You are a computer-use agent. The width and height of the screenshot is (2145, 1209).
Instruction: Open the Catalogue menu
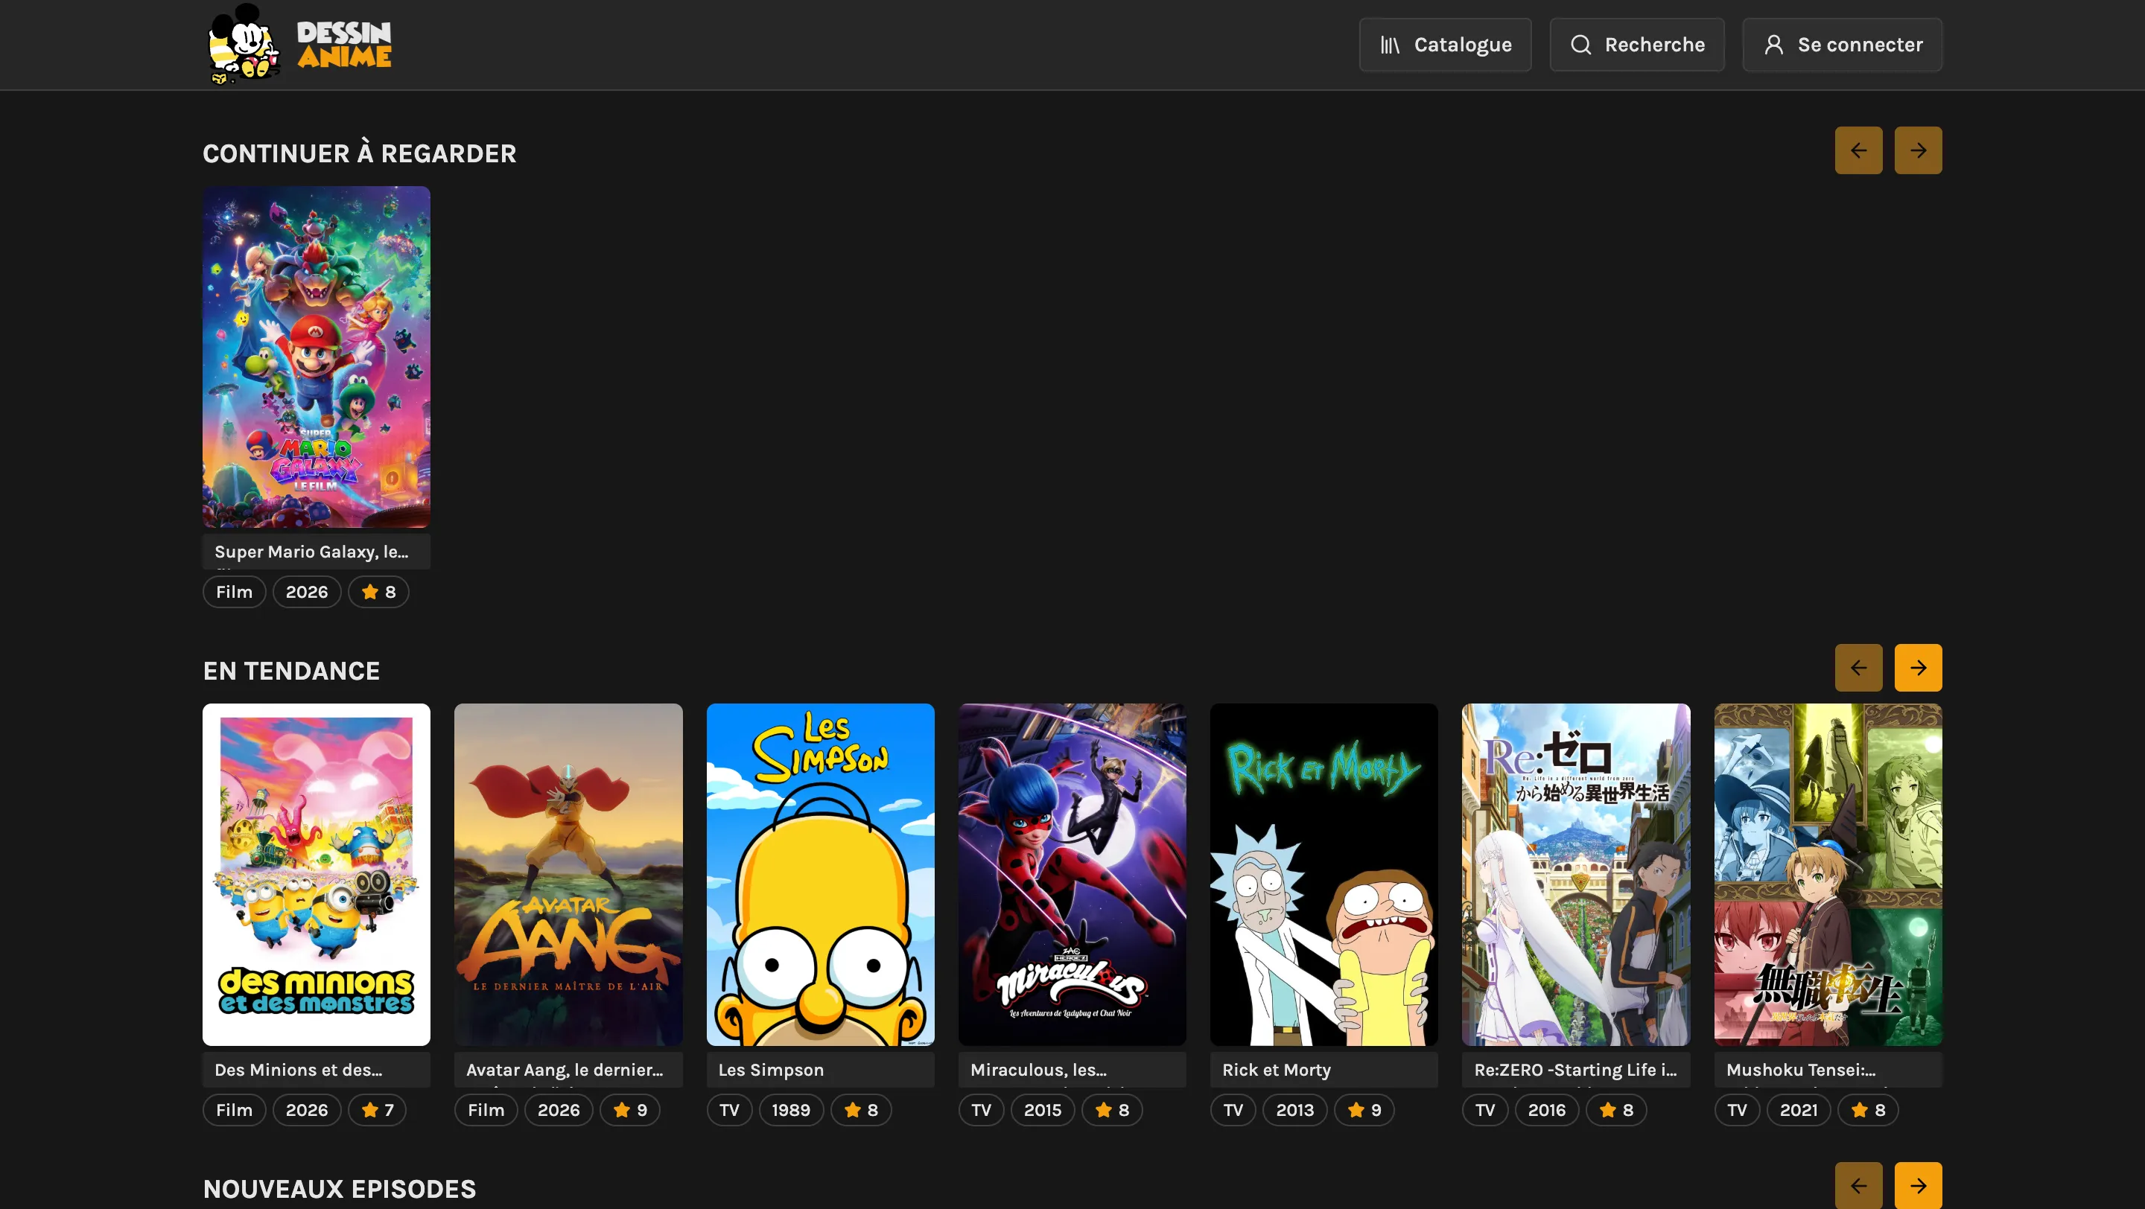[x=1445, y=45]
